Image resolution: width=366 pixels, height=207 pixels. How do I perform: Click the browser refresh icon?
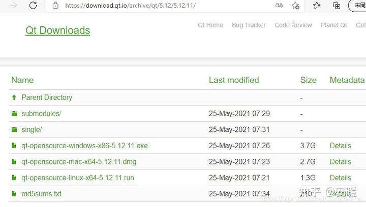[33, 6]
